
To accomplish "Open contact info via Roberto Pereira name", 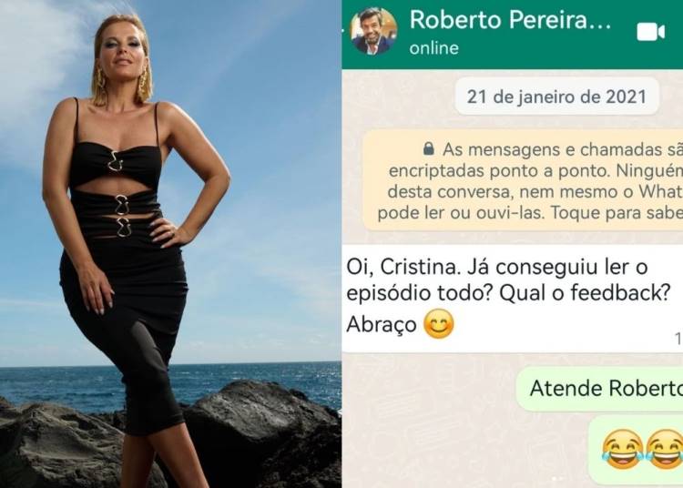I will pos(510,20).
